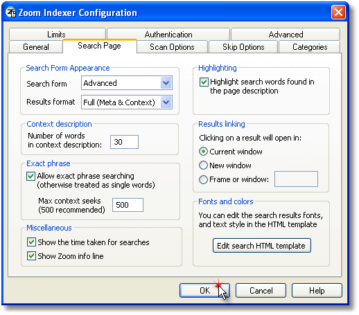Viewport: 359px width, 315px height.
Task: Open Help for this dialog
Action: pyautogui.click(x=317, y=291)
